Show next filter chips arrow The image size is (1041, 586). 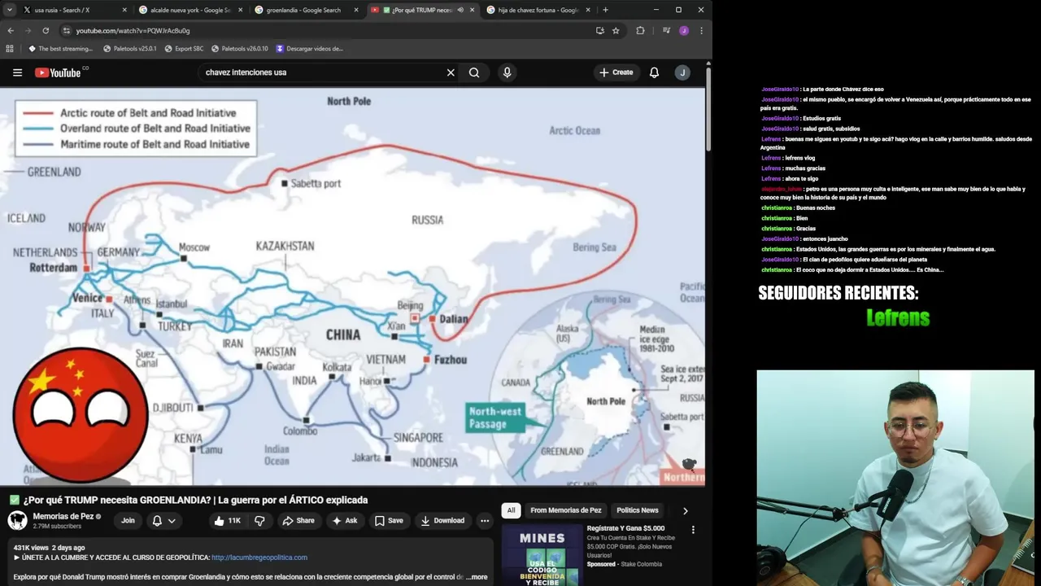pos(685,511)
